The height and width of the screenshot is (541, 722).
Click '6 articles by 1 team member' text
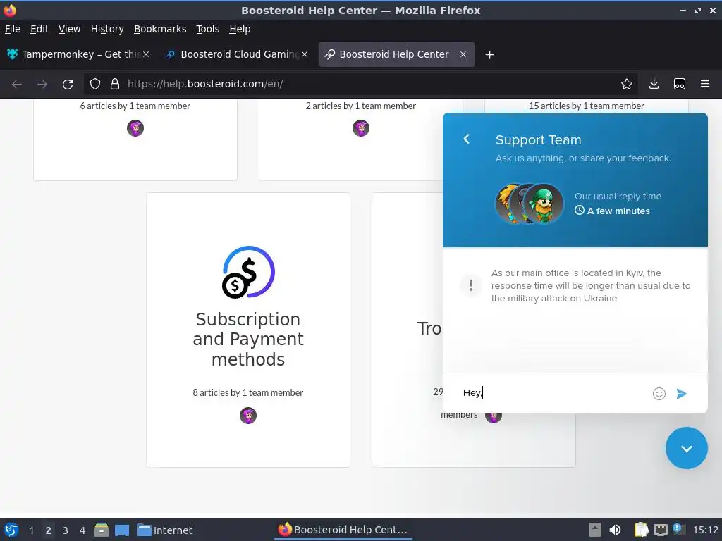(x=135, y=106)
